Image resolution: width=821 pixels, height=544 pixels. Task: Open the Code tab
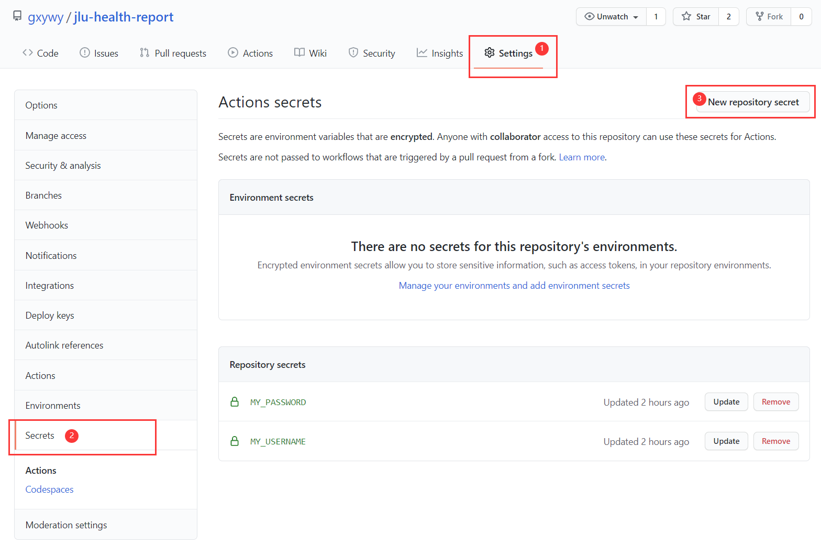pos(40,53)
